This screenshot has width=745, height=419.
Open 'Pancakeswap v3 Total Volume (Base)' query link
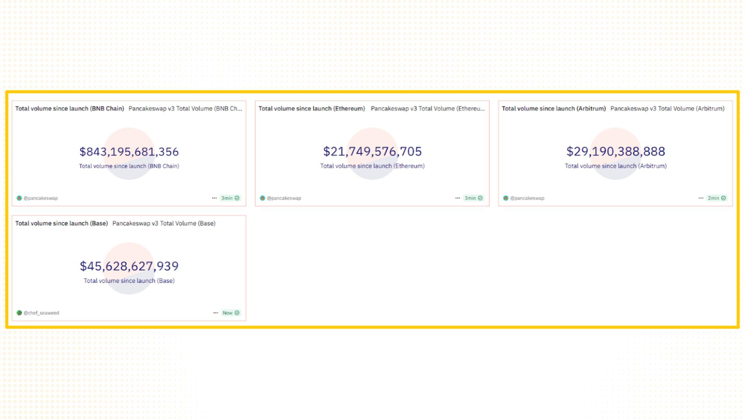[164, 223]
